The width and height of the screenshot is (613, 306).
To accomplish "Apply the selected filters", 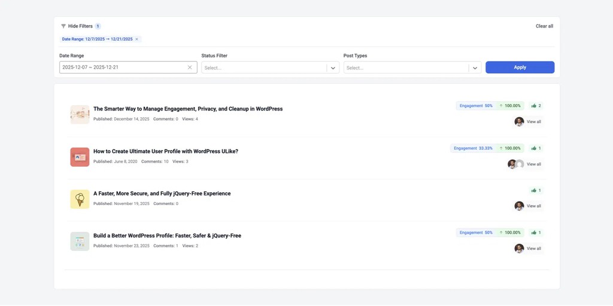I will tap(520, 68).
